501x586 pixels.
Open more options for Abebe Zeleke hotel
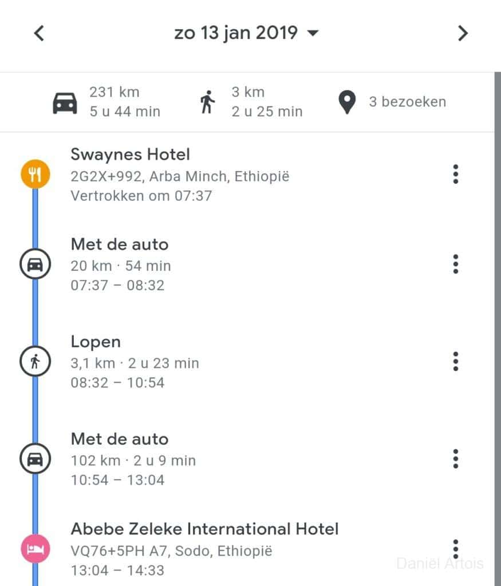(455, 549)
